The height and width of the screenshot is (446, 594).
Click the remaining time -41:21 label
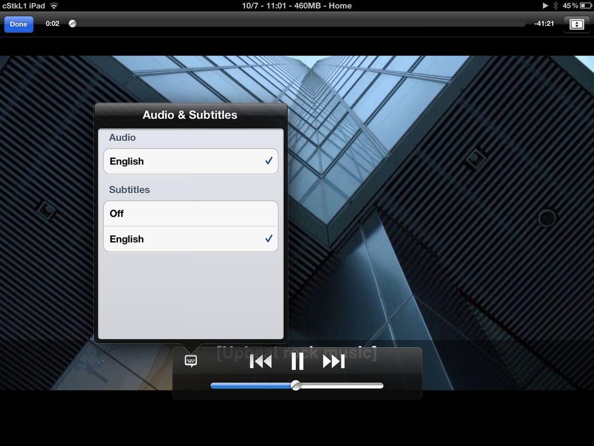point(544,23)
